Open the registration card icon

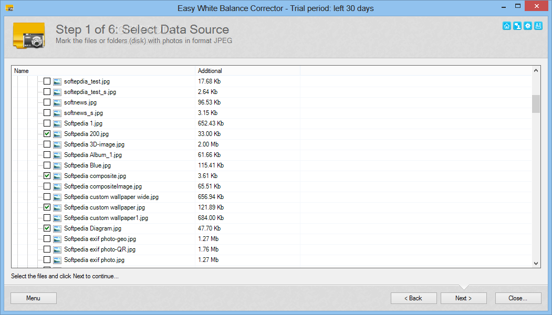point(538,26)
